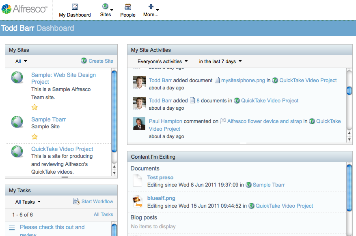This screenshot has width=356, height=236.
Task: Click My Sites scrollbar thumb
Action: [x=114, y=111]
